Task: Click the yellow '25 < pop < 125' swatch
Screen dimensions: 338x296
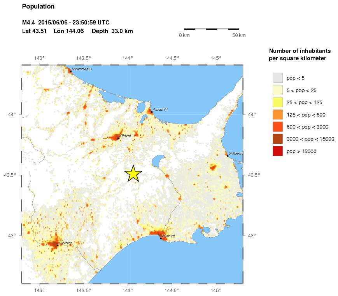Action: click(277, 102)
